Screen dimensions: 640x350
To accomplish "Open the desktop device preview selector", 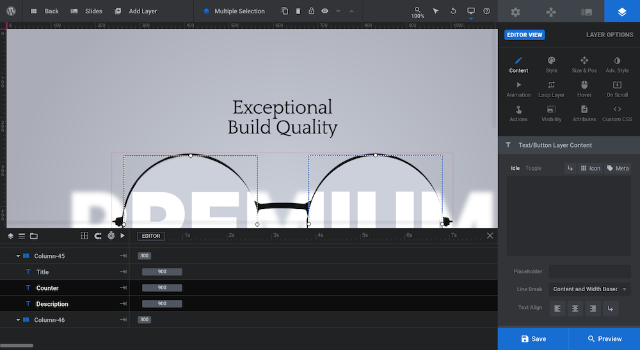I will click(471, 12).
